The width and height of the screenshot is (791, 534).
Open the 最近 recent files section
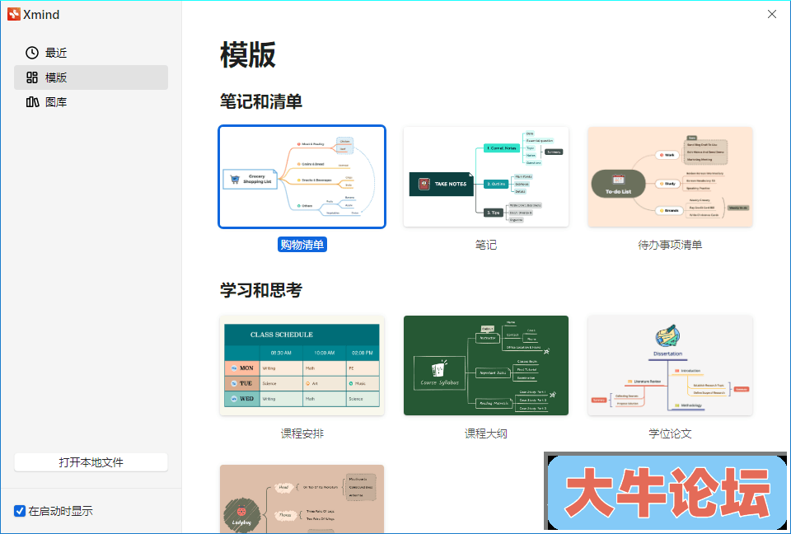tap(91, 53)
